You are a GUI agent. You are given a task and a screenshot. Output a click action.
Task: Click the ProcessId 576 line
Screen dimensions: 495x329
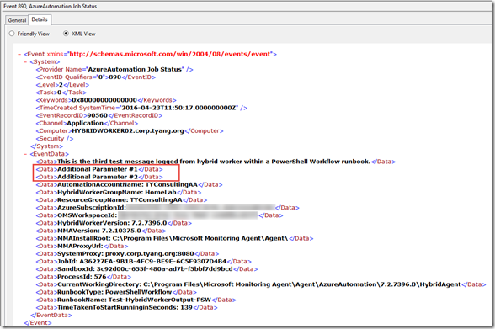[x=83, y=277]
